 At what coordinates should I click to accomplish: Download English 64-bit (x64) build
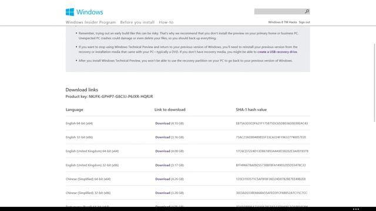pyautogui.click(x=163, y=124)
